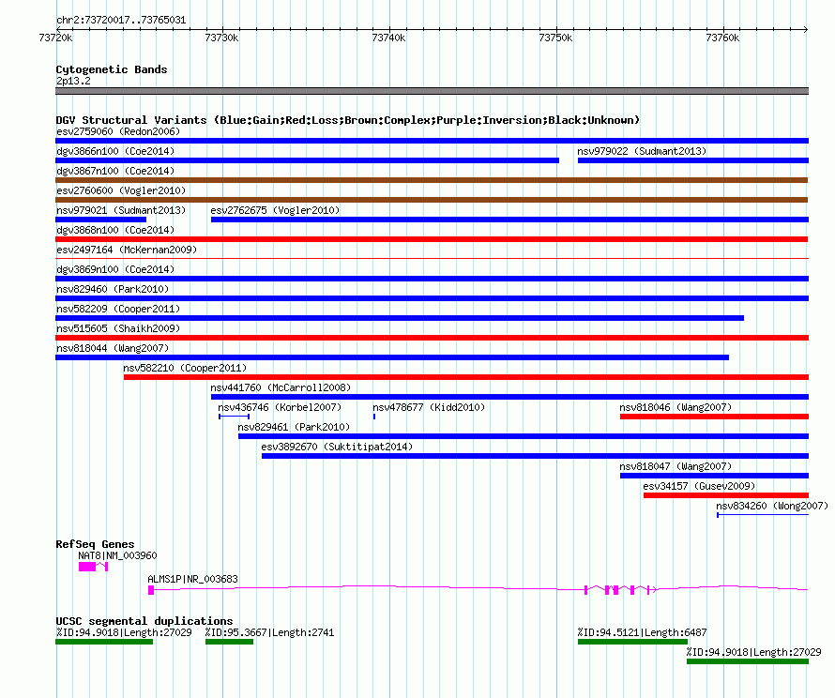This screenshot has width=835, height=698.
Task: Select the ALMS1P gene's first exon block
Action: click(151, 590)
